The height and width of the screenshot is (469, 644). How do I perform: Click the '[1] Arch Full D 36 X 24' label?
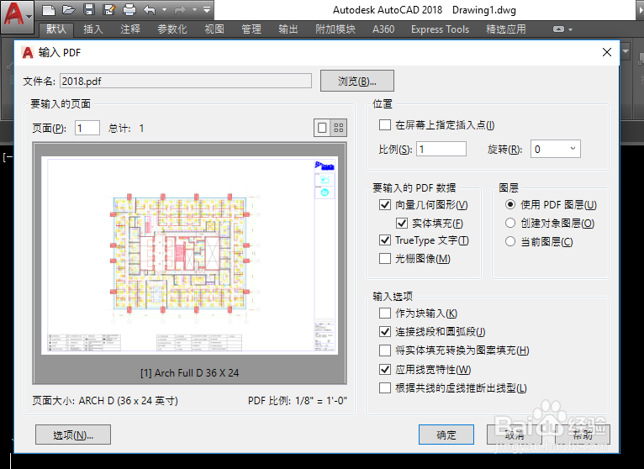click(189, 372)
